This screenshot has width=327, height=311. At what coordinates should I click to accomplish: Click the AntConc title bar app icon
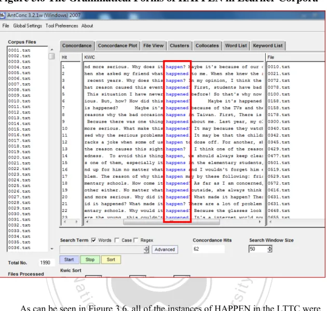(2, 15)
